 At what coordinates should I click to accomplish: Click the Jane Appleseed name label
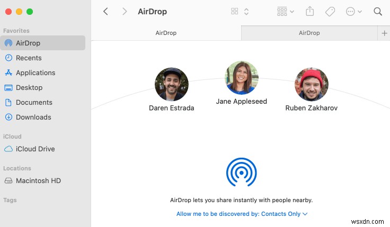click(x=242, y=102)
